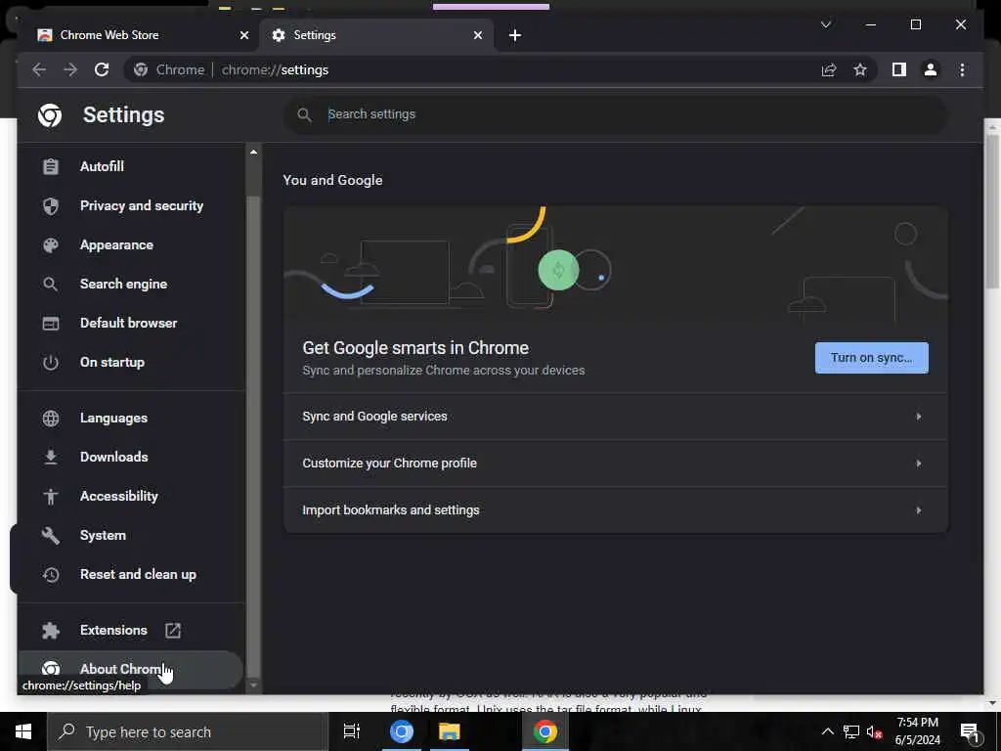This screenshot has width=1001, height=751.
Task: Toggle the side panel icon
Action: pos(899,69)
